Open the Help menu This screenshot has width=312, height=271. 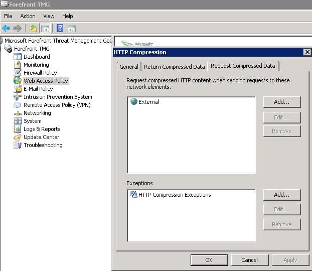pos(67,16)
